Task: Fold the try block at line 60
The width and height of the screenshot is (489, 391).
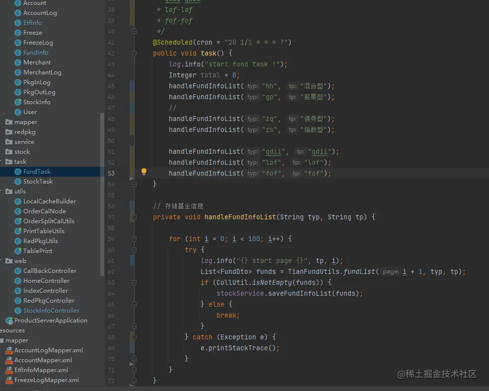Action: click(x=134, y=250)
